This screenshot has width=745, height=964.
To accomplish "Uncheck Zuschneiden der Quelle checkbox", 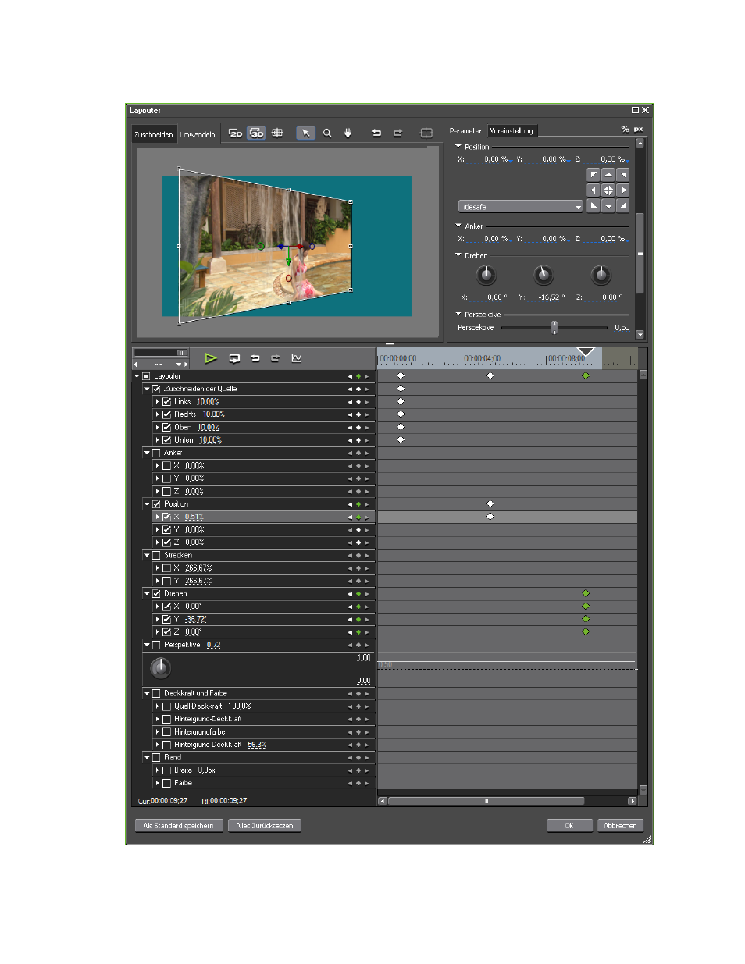I will click(156, 389).
